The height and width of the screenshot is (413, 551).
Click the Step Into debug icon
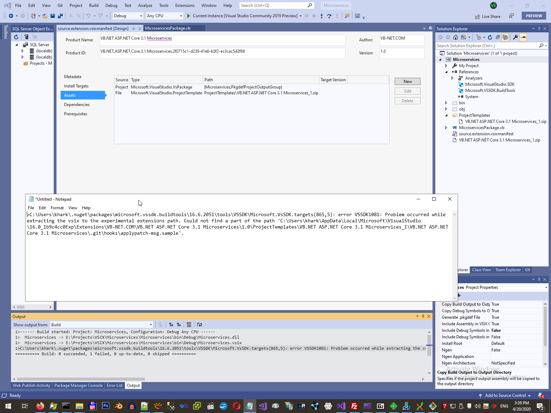322,16
